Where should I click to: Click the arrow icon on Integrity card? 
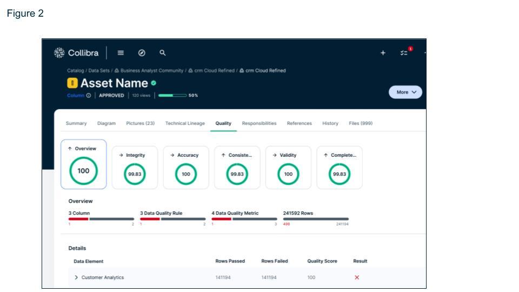[121, 155]
